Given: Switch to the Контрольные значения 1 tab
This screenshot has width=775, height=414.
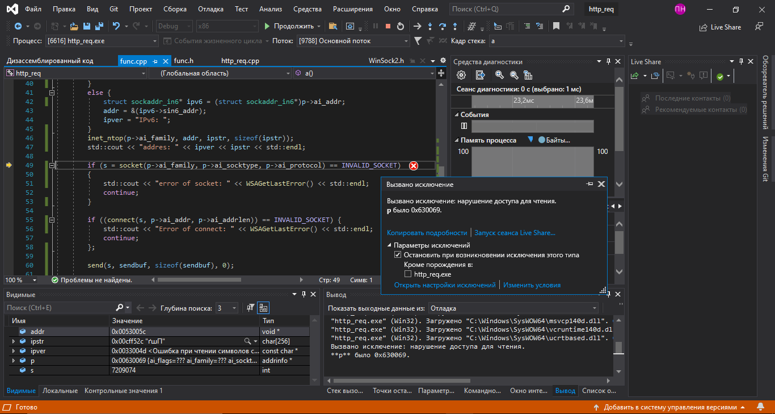Looking at the screenshot, I should pos(124,391).
